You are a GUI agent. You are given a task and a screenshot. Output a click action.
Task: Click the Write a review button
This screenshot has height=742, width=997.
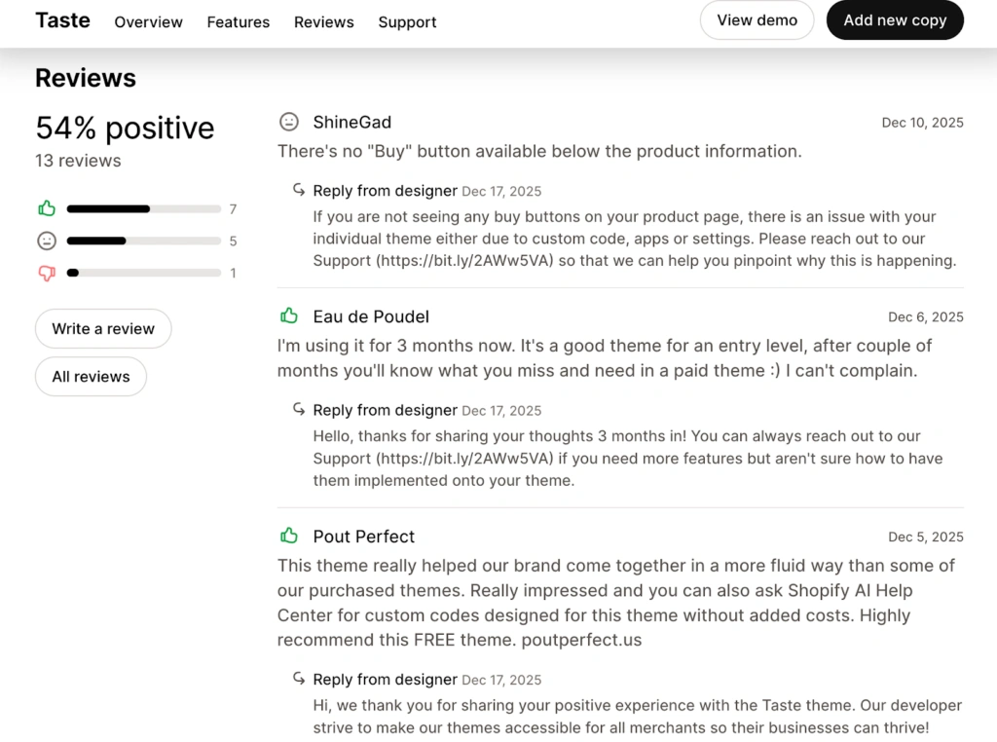[103, 329]
